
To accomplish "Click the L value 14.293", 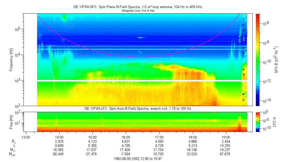I will pyautogui.click(x=226, y=145).
